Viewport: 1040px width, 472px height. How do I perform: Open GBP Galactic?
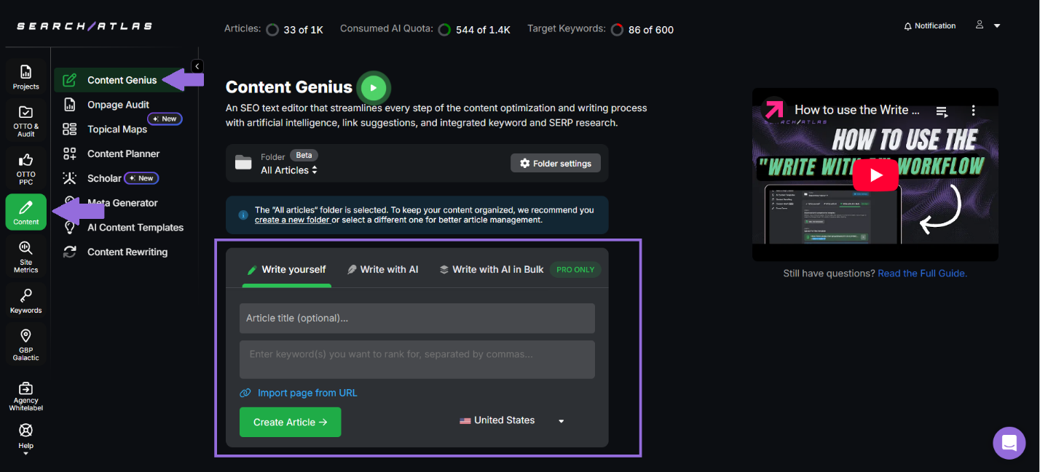click(25, 344)
